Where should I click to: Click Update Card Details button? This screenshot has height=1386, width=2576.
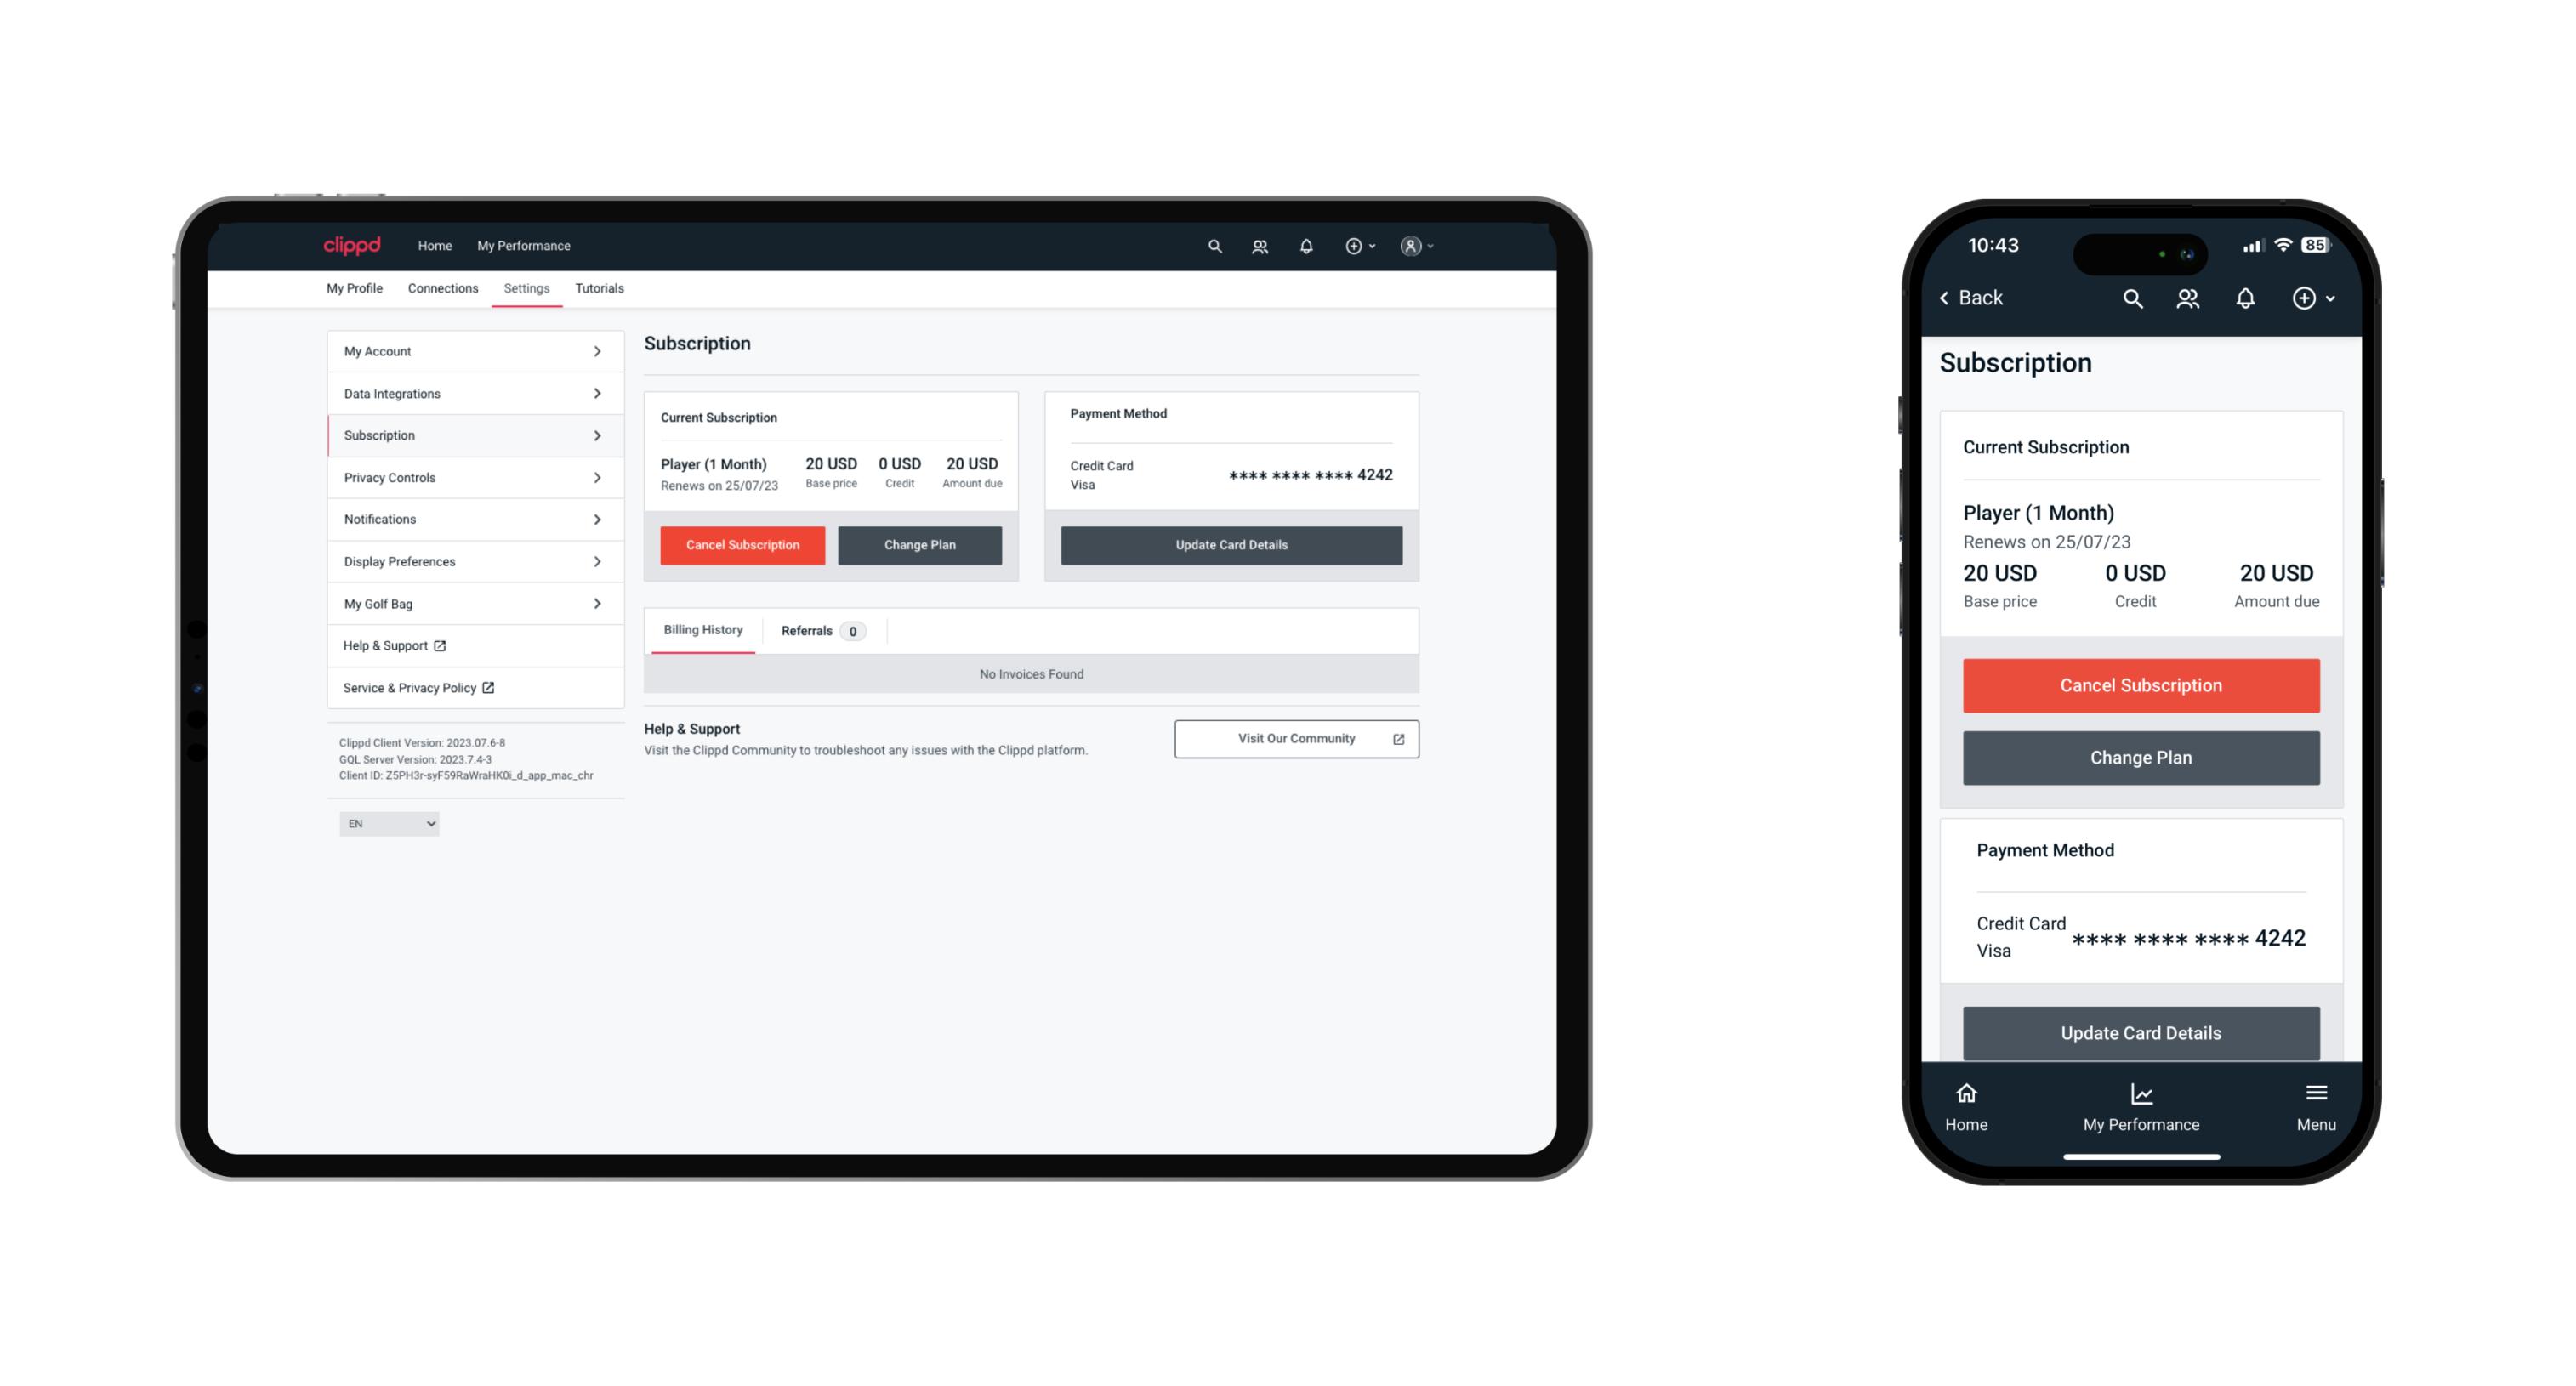coord(1229,544)
